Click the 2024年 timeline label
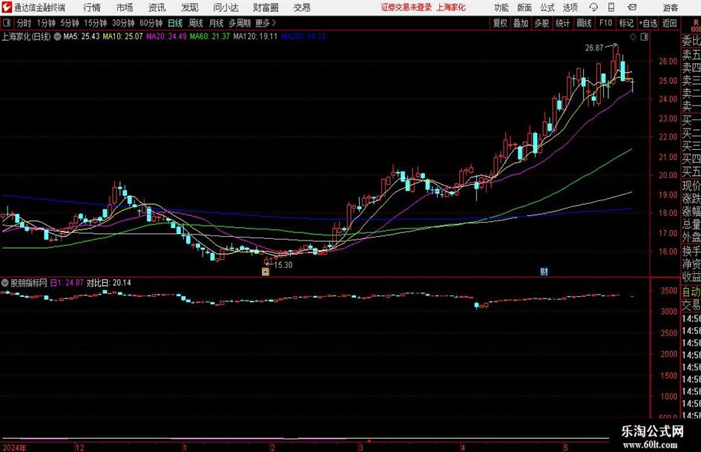Screen dimensions: 701x452 14,447
